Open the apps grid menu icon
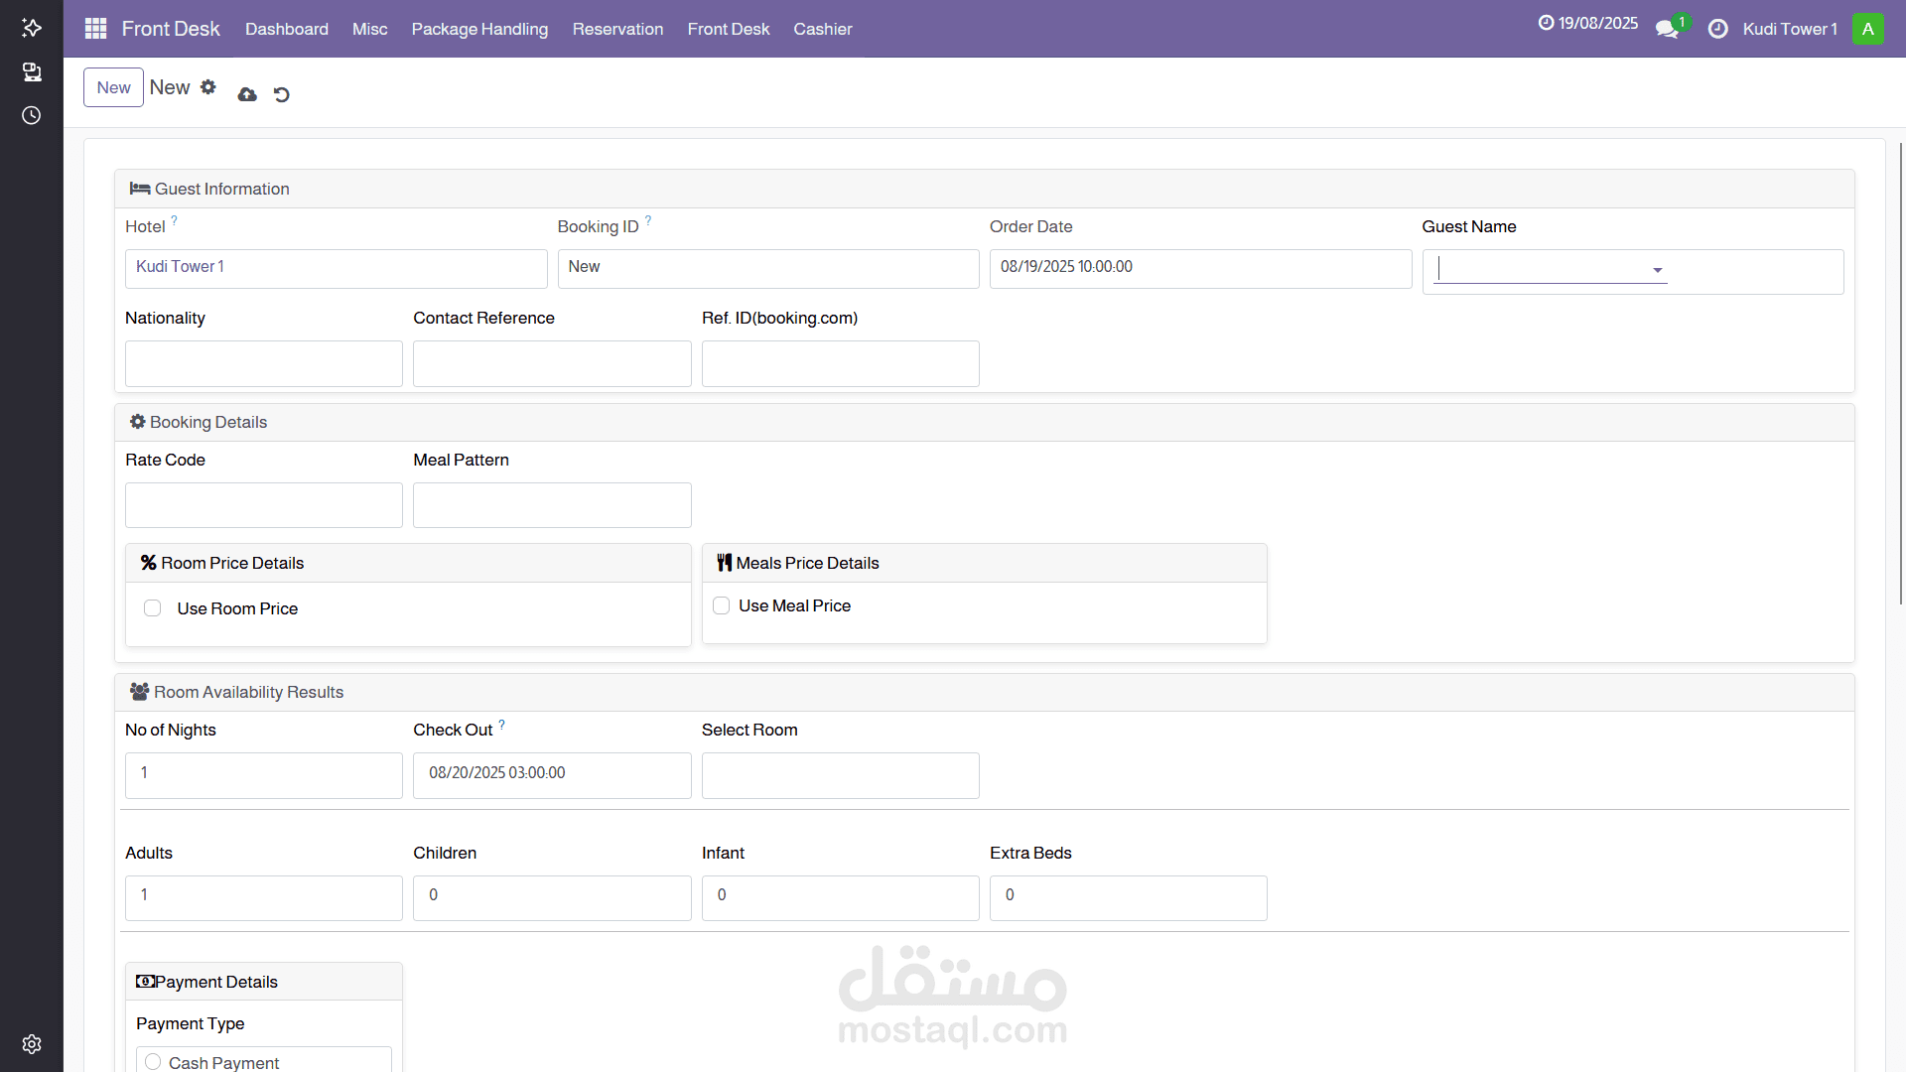The image size is (1906, 1072). point(95,29)
